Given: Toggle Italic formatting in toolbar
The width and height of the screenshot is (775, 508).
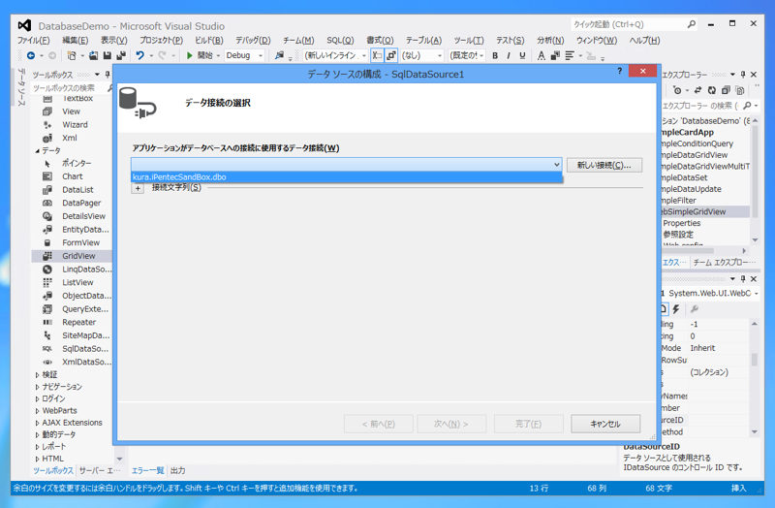Looking at the screenshot, I should [508, 56].
